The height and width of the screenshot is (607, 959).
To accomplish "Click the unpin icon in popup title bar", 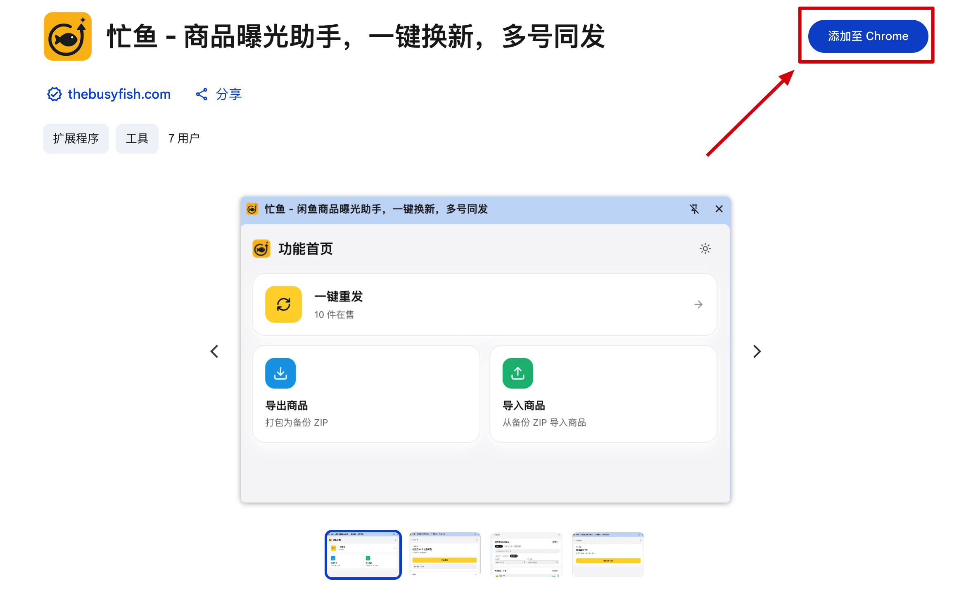I will coord(694,209).
